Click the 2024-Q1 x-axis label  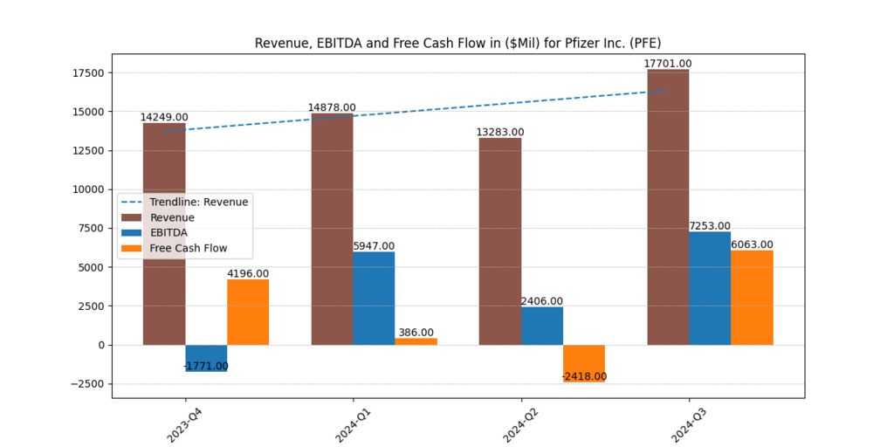coord(349,422)
